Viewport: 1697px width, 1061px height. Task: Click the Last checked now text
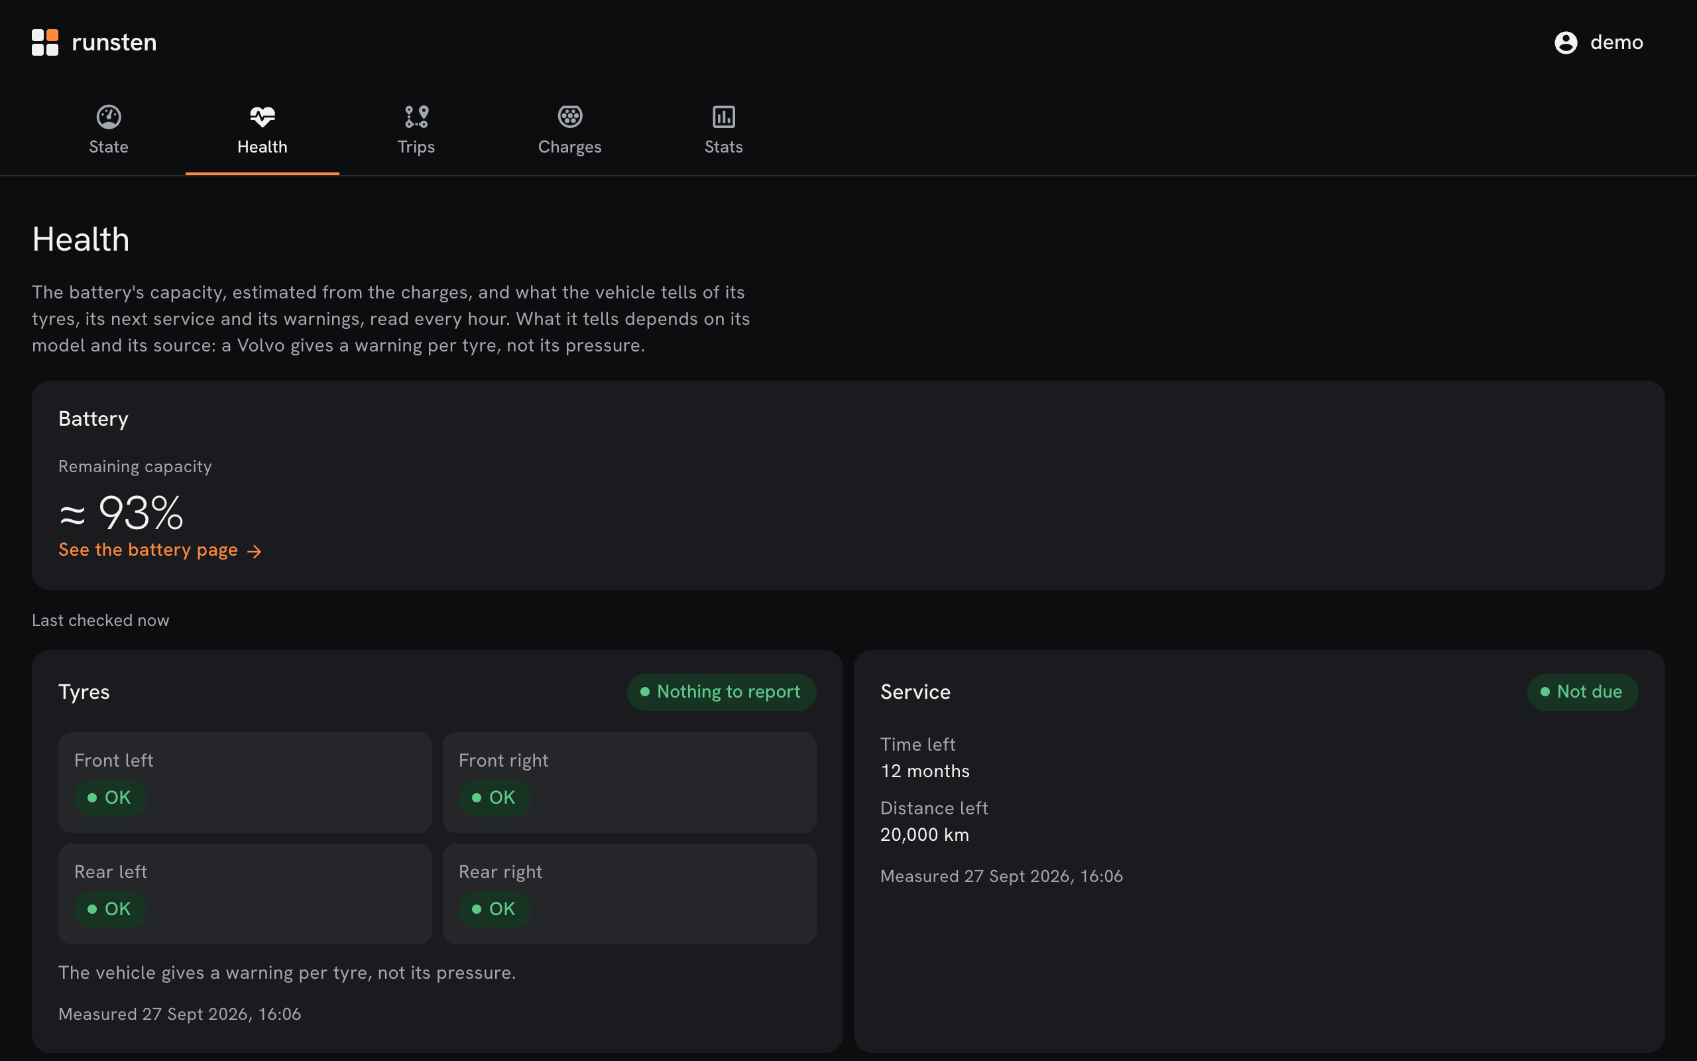coord(100,620)
